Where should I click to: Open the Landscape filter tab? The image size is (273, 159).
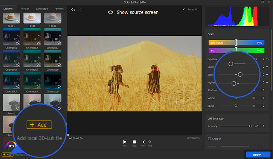pyautogui.click(x=42, y=8)
